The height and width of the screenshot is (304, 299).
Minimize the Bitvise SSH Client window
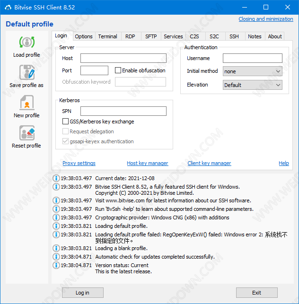[245, 8]
